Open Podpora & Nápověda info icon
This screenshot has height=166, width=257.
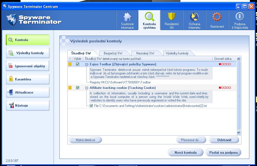pyautogui.click(x=240, y=16)
